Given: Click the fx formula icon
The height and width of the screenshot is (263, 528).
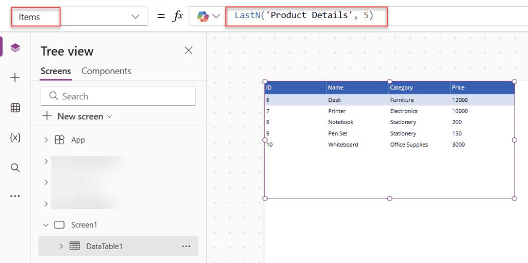Looking at the screenshot, I should click(177, 16).
